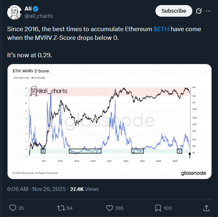Click the black arrow marker on chart

point(190,154)
